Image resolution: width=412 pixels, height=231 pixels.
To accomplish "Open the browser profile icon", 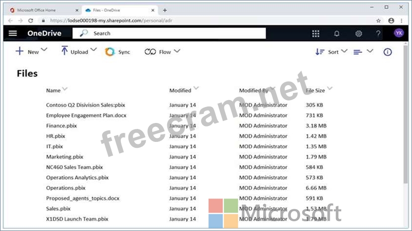I will pyautogui.click(x=391, y=20).
